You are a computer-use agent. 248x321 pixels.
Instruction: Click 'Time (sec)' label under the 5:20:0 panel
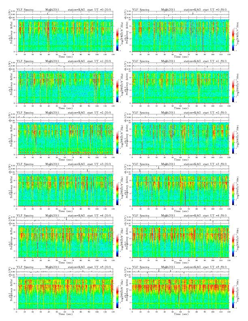[x=66, y=314]
